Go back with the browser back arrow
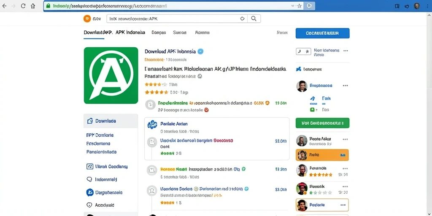The image size is (432, 216). [4, 6]
